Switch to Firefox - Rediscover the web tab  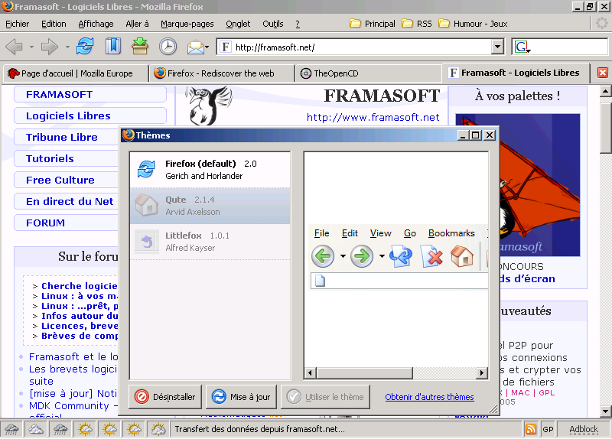click(222, 73)
